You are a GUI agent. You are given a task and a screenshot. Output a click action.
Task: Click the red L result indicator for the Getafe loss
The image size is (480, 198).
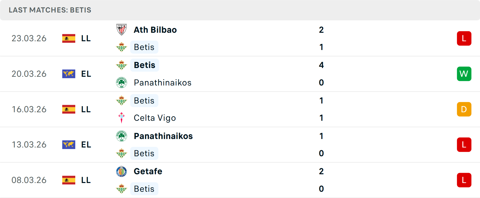click(464, 180)
